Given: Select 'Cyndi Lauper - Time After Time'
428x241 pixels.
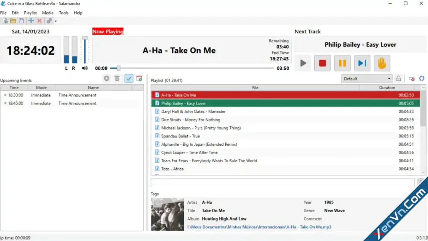Looking at the screenshot, I should point(285,152).
